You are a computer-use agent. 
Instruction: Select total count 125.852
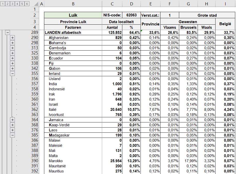pyautogui.click(x=112, y=33)
